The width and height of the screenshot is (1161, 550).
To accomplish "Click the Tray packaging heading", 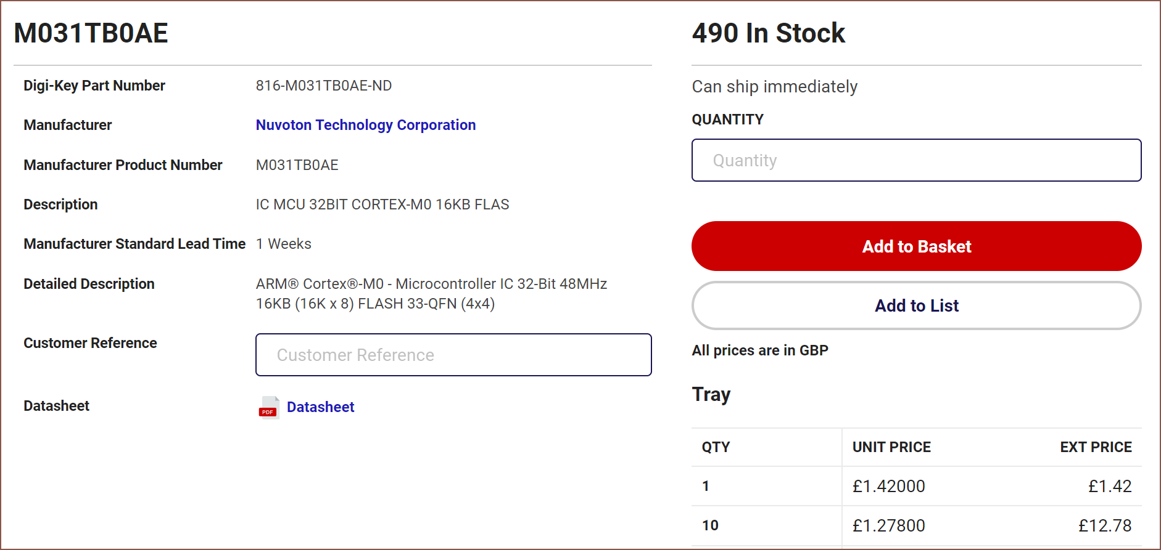I will click(x=711, y=394).
